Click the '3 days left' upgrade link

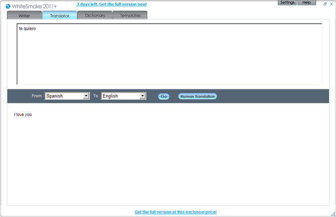tap(112, 4)
